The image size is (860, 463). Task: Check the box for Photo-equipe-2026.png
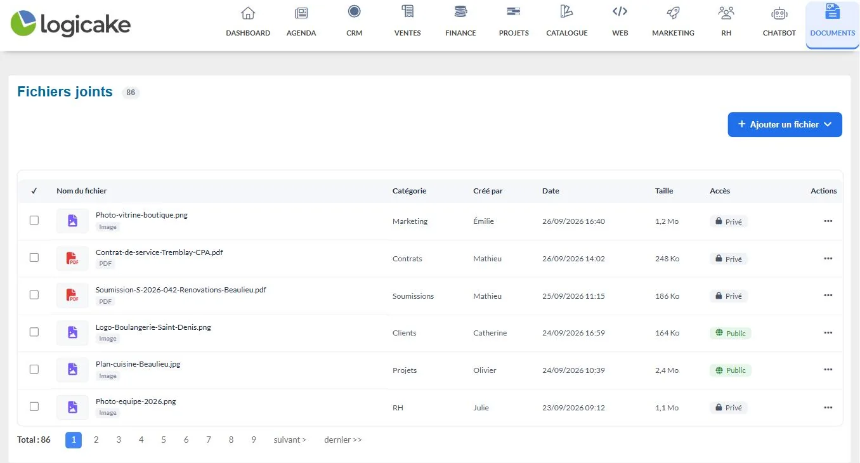tap(34, 407)
